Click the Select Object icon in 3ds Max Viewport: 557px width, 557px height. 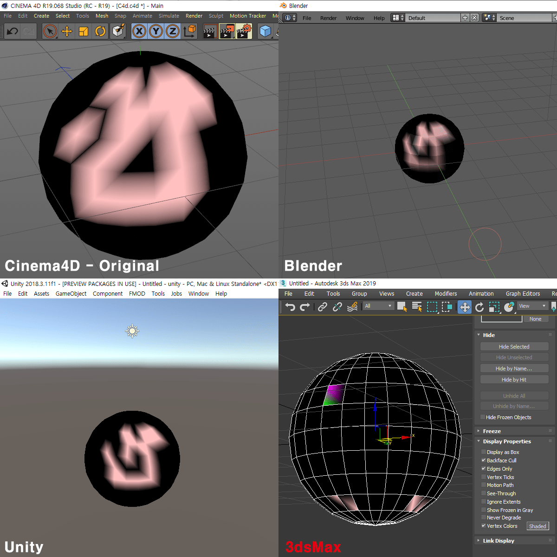(x=402, y=306)
